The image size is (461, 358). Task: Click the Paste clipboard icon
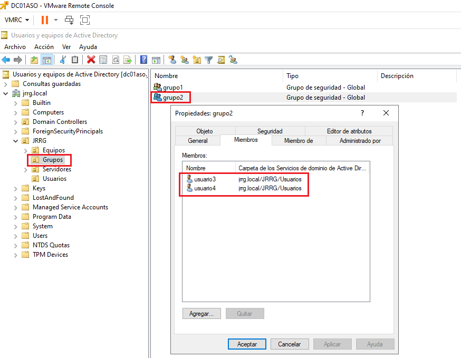click(x=75, y=60)
